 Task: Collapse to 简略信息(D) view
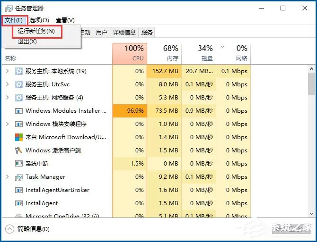click(x=27, y=229)
